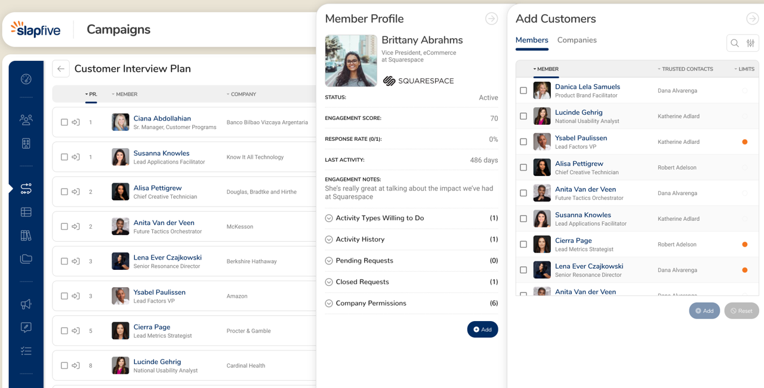764x388 pixels.
Task: Tick the Cierra Page checkbox in Add Customers
Action: pyautogui.click(x=523, y=244)
